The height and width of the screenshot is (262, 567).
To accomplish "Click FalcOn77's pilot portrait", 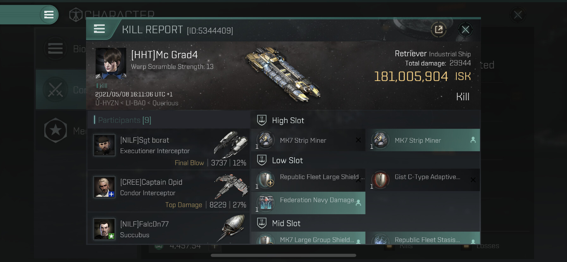I will (x=104, y=229).
